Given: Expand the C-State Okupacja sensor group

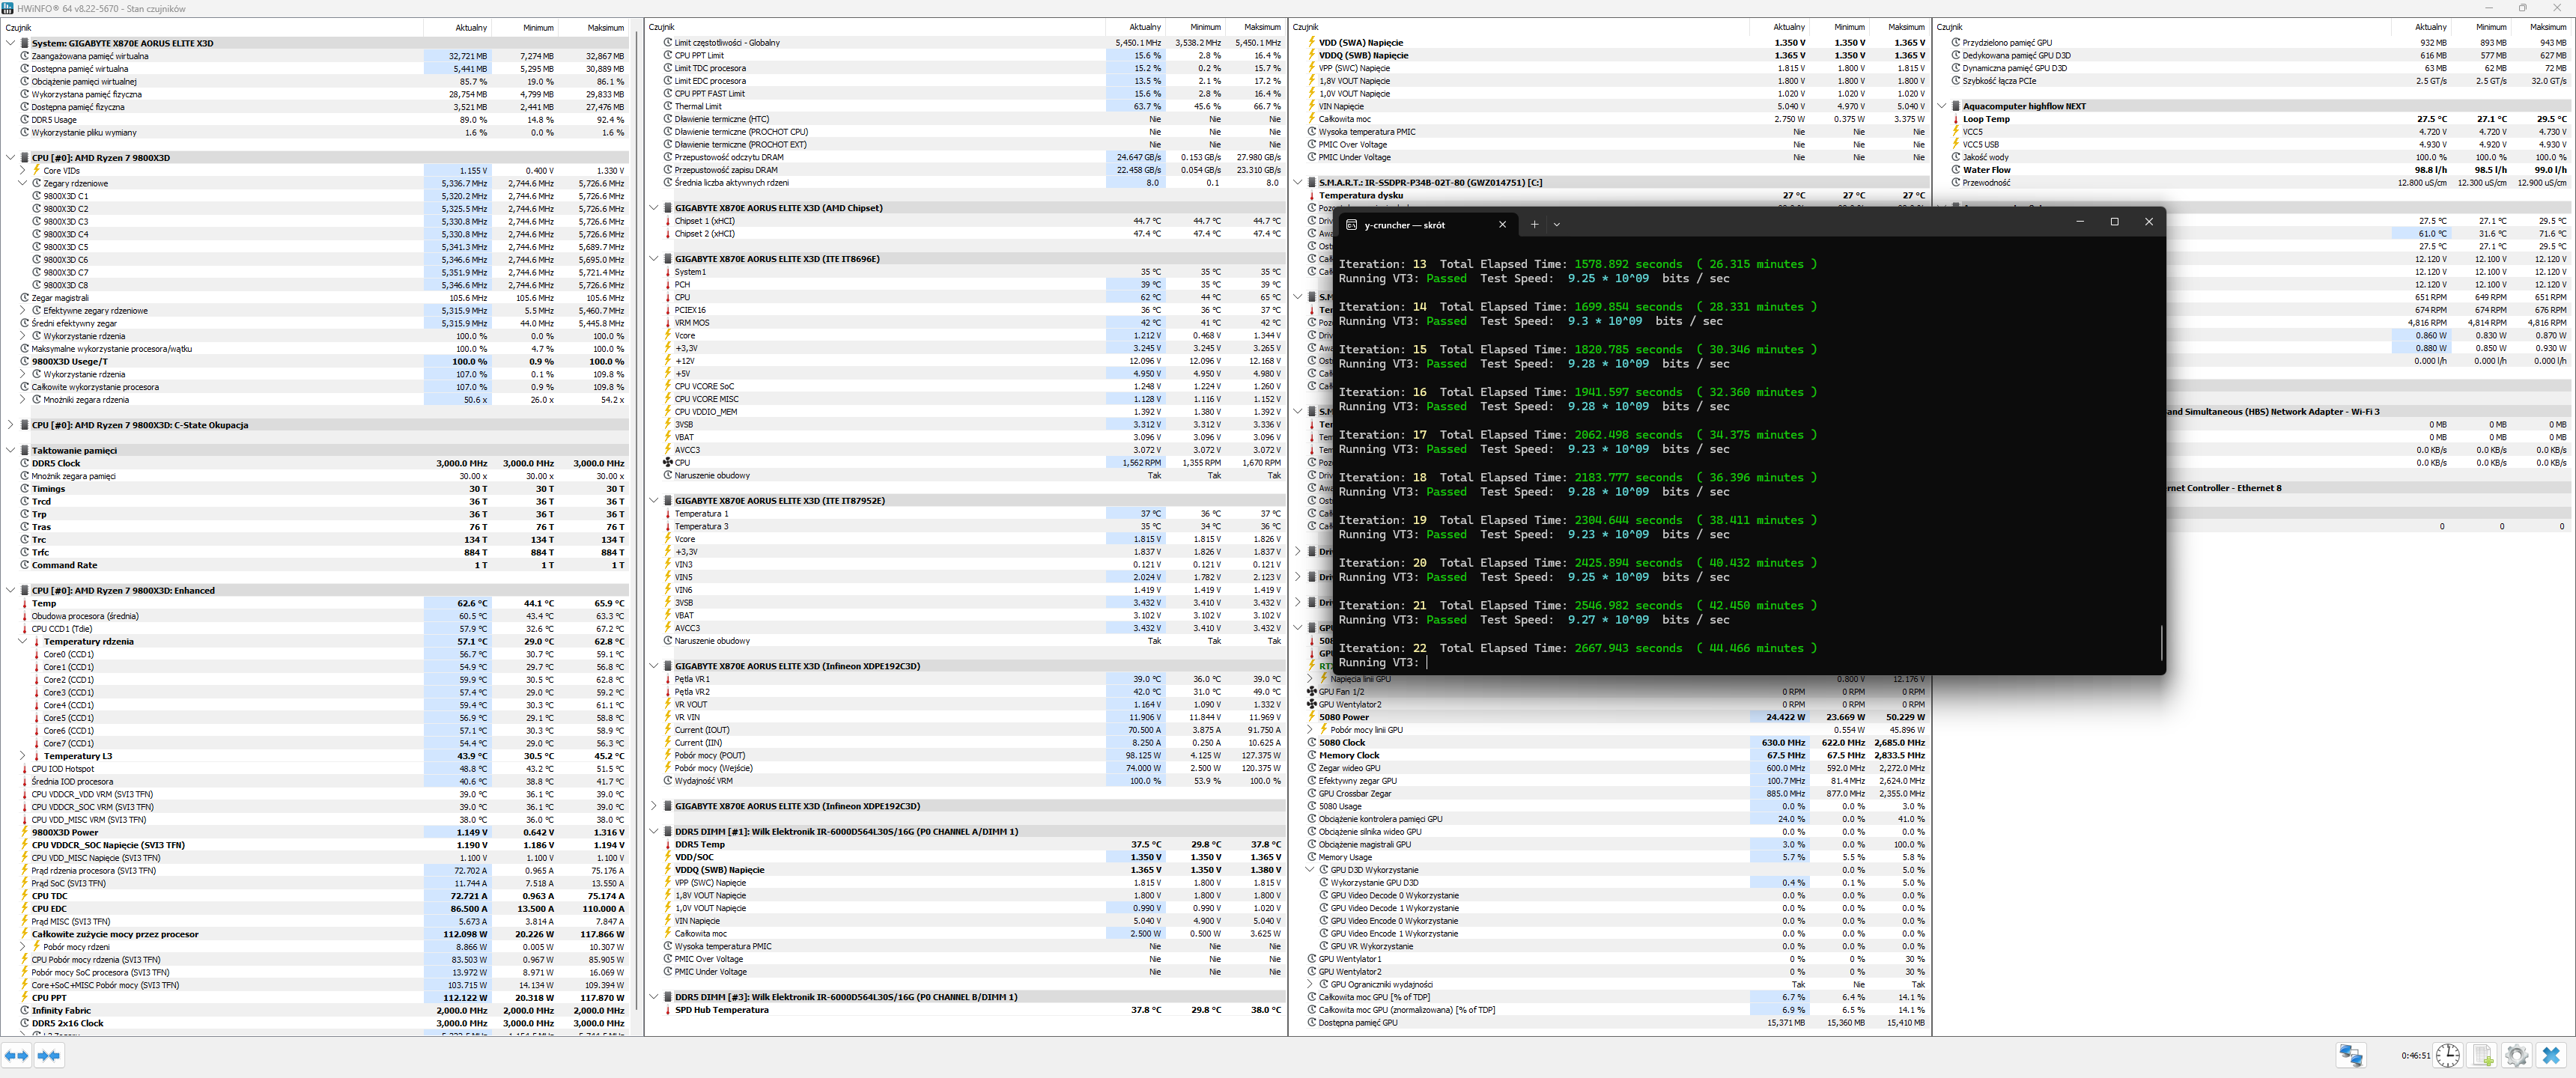Looking at the screenshot, I should click(11, 425).
